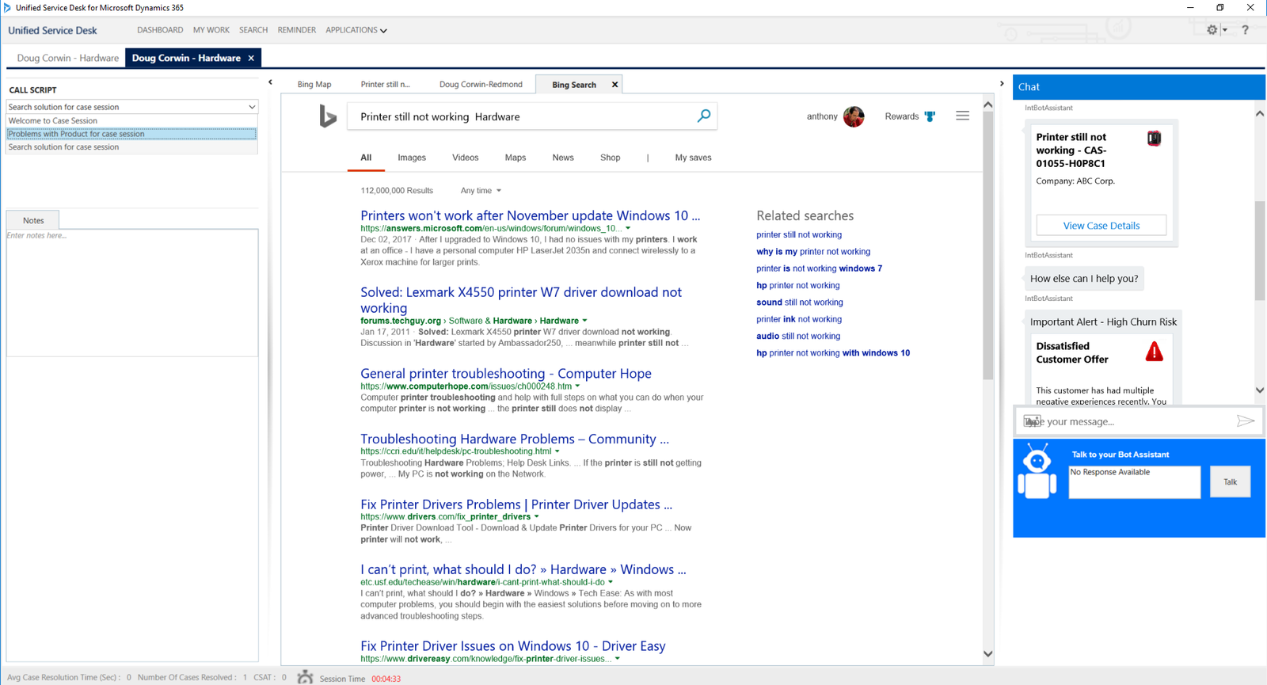The image size is (1267, 685).
Task: Click the browser scroll down arrow
Action: [x=987, y=654]
